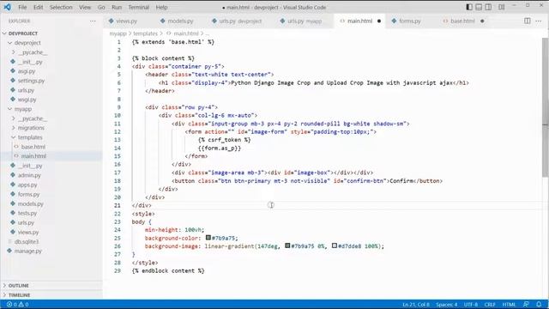Click unsaved dot on base.html tab
The image size is (549, 309).
click(482, 21)
